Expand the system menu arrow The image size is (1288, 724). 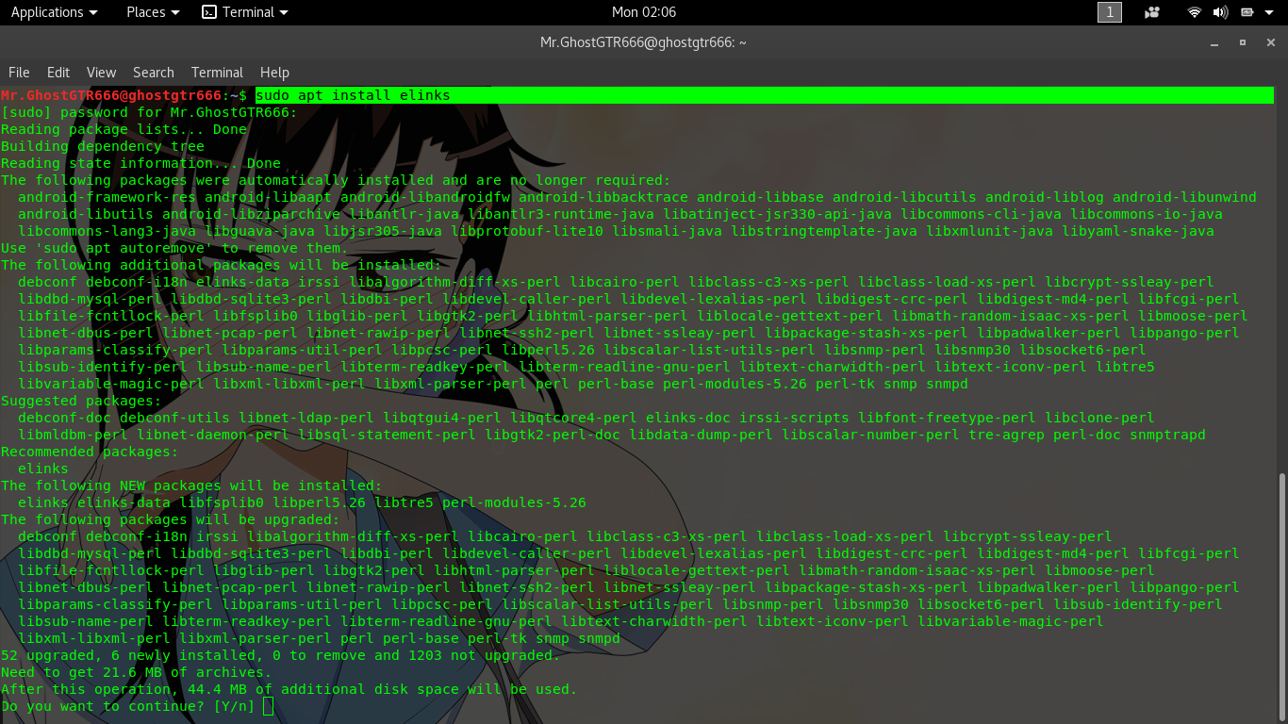[1269, 12]
